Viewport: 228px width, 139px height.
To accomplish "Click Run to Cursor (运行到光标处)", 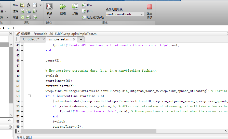I will point(93,18).
